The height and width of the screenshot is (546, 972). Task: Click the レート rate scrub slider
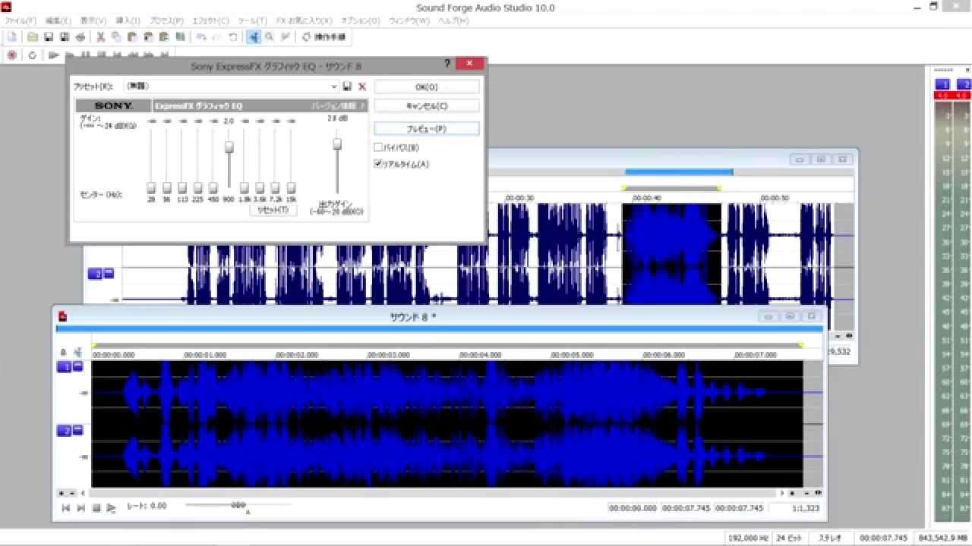click(238, 505)
